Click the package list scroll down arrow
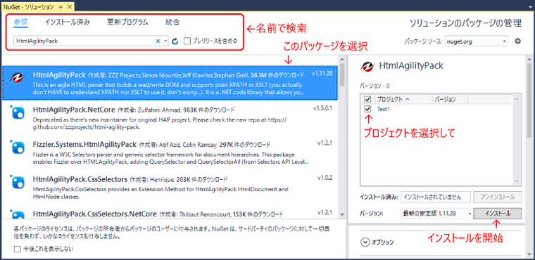535x260 pixels. click(x=342, y=214)
